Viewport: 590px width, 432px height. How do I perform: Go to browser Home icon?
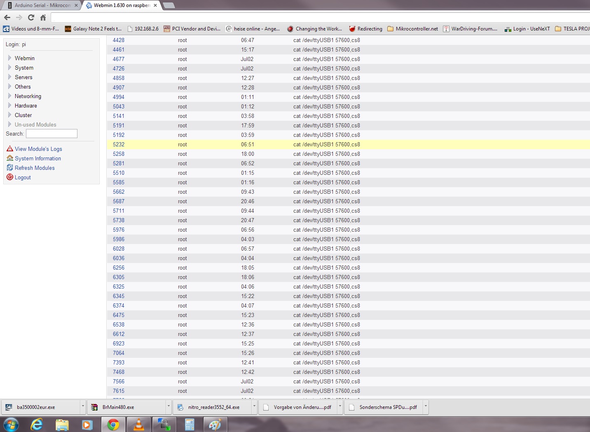pos(43,17)
